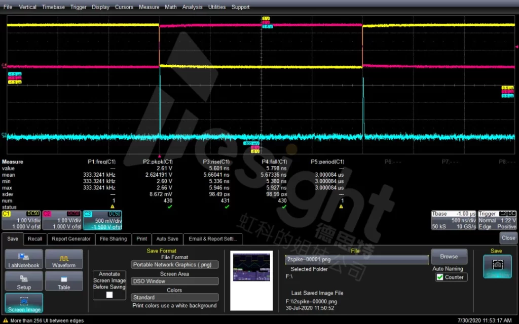This screenshot has height=324, width=519.
Task: Uncheck the Counter auto naming checkbox
Action: point(440,277)
